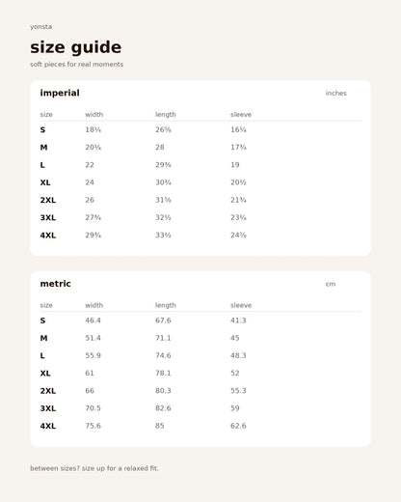The height and width of the screenshot is (502, 401).
Task: Select the 'cm' unit label
Action: [x=331, y=284]
